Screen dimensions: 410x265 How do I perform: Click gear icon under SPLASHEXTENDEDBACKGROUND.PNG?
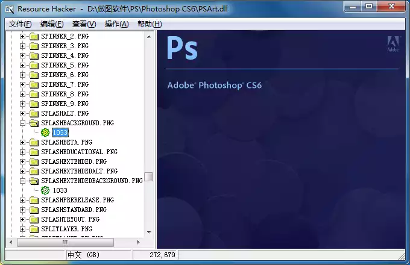(x=45, y=190)
